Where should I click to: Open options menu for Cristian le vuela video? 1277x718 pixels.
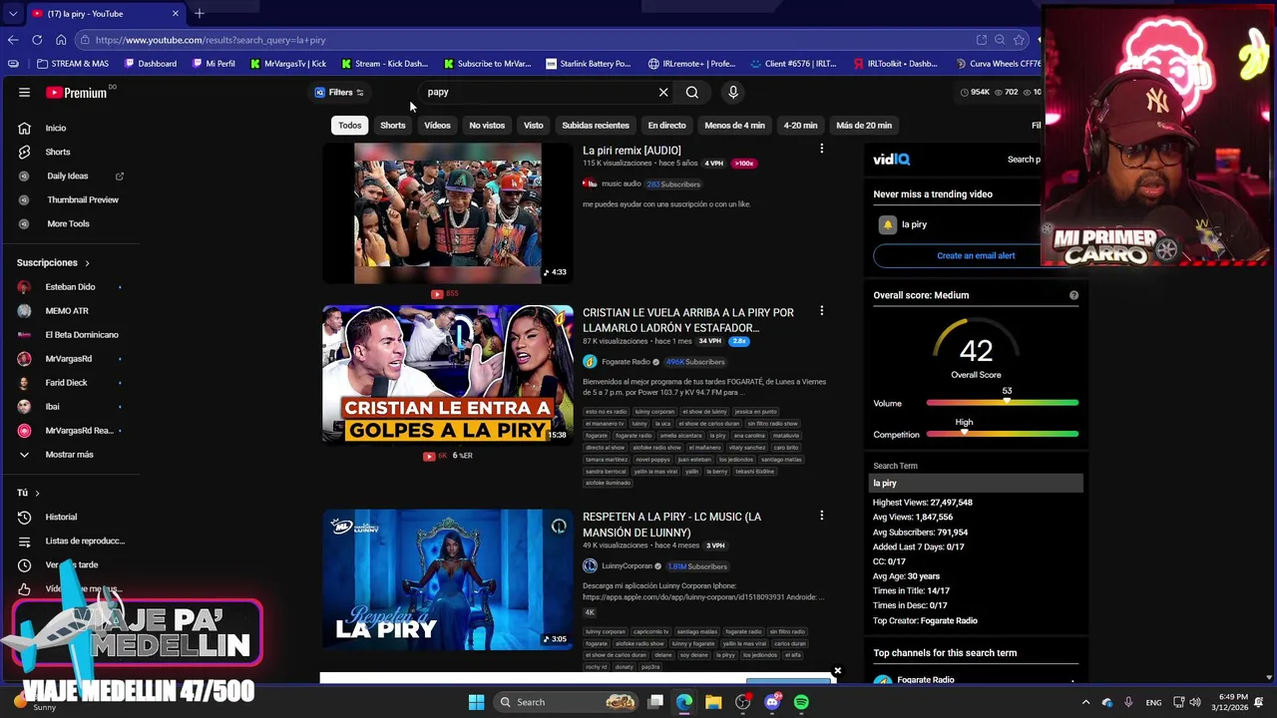[x=821, y=311]
